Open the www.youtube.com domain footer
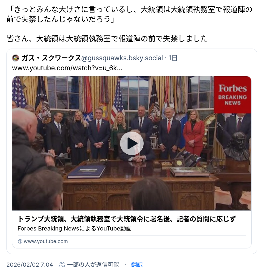Viewport: 264px width, 272px height. tap(46, 241)
